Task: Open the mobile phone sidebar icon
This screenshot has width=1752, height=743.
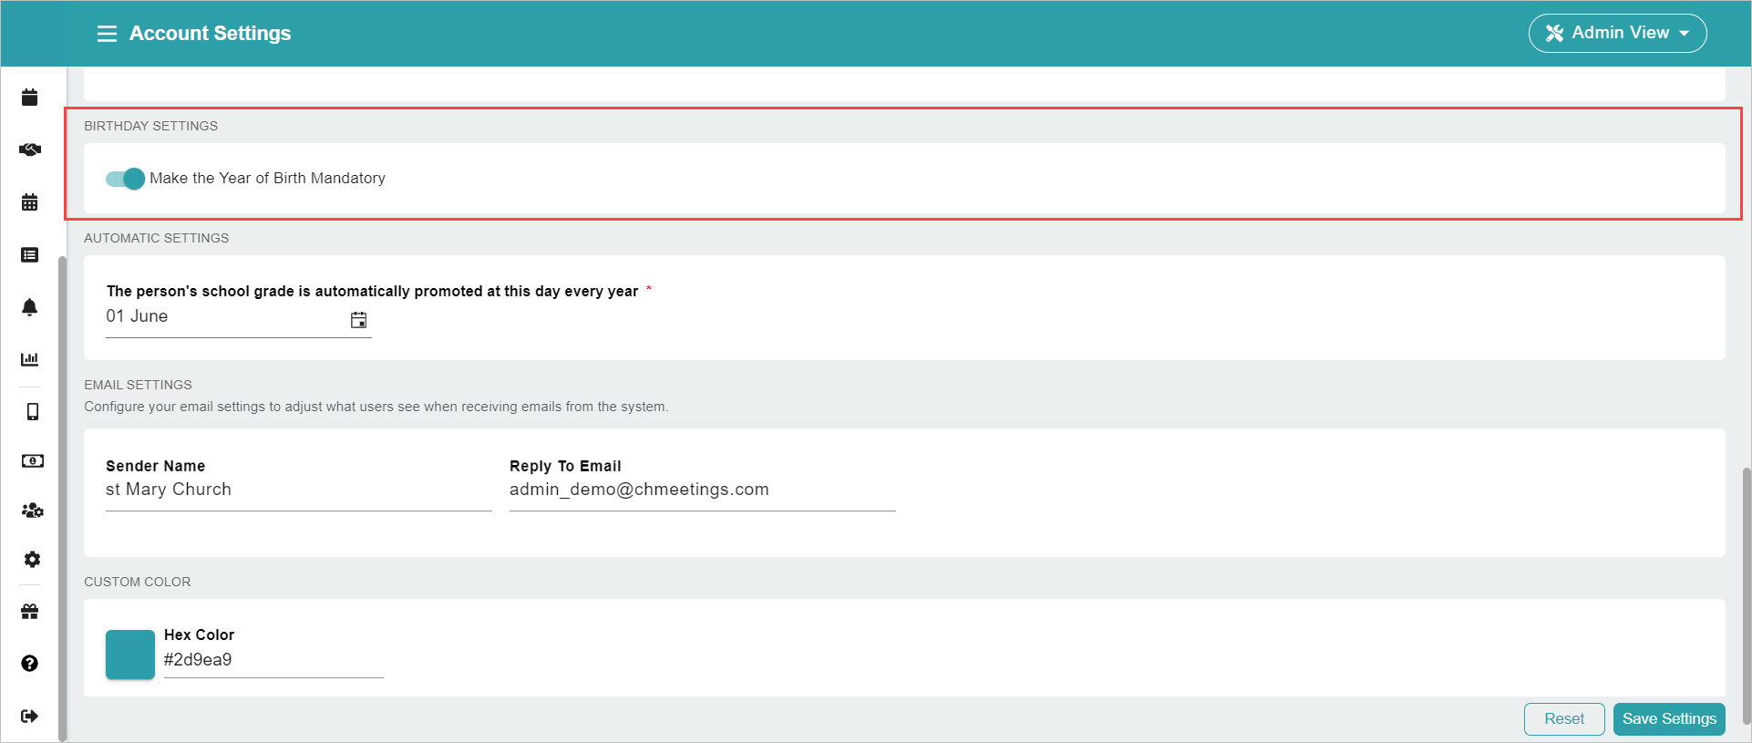Action: (33, 412)
